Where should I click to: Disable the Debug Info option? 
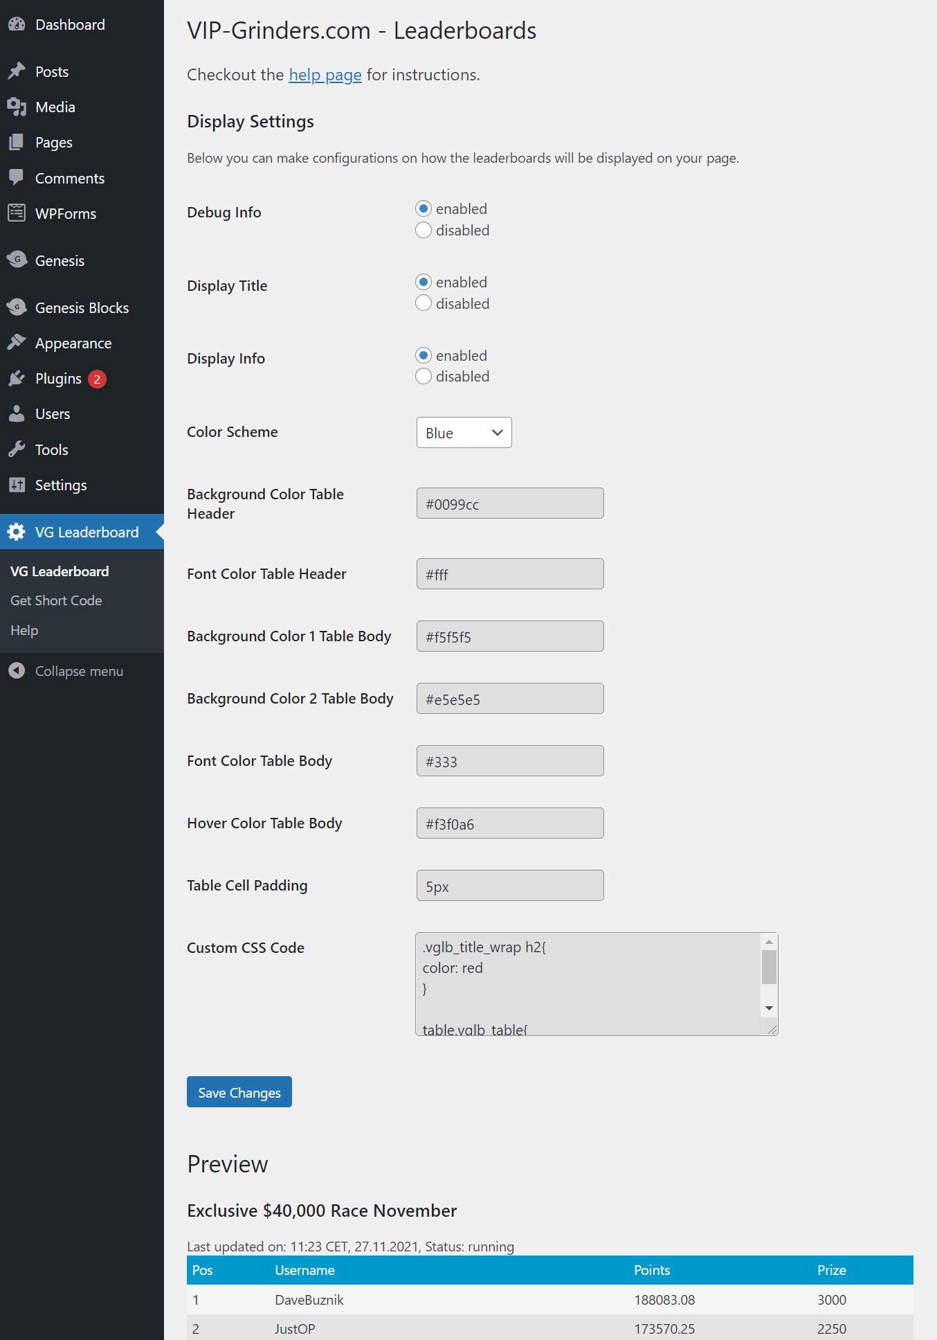(x=424, y=230)
